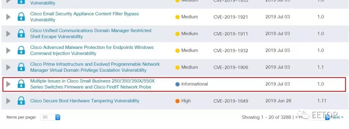Expand the Unified Communications Domain Manager row
This screenshot has height=129, width=349.
coord(8,34)
